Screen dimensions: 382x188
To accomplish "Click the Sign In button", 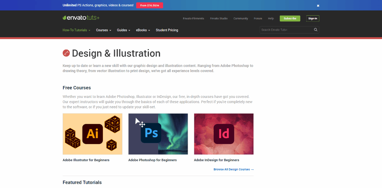I will pyautogui.click(x=313, y=19).
